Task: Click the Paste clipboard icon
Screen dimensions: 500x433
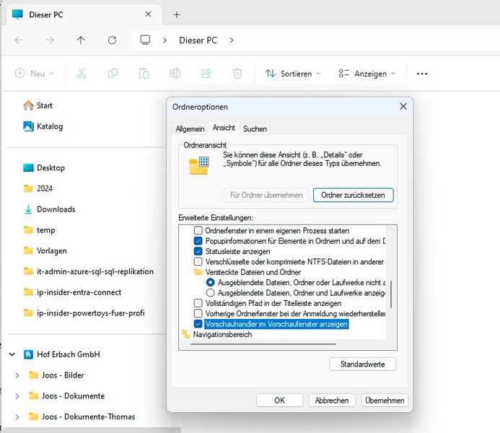Action: [144, 74]
